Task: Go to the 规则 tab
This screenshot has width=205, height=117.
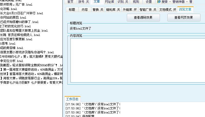Action: (x=136, y=2)
